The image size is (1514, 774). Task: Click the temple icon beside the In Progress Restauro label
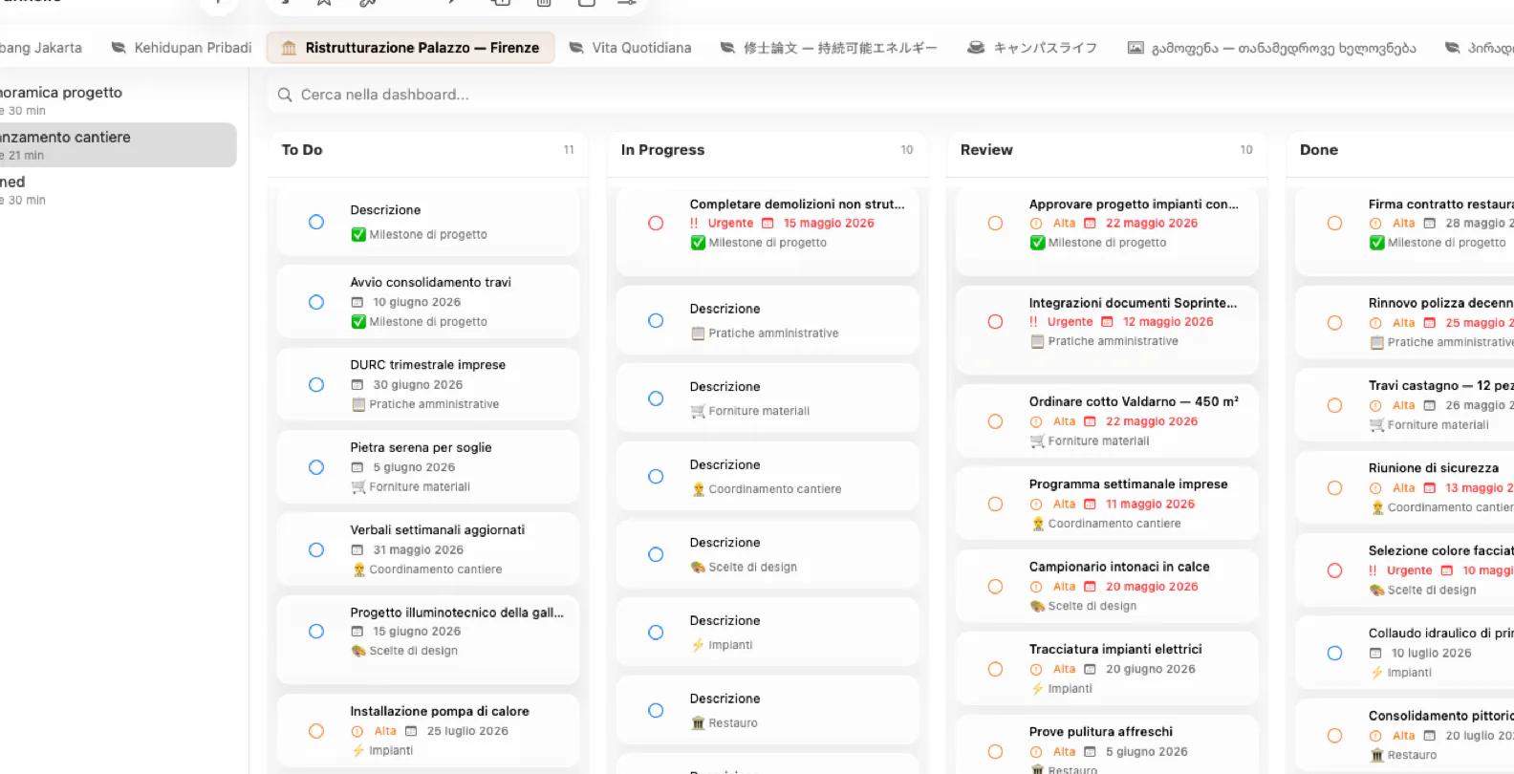(698, 723)
